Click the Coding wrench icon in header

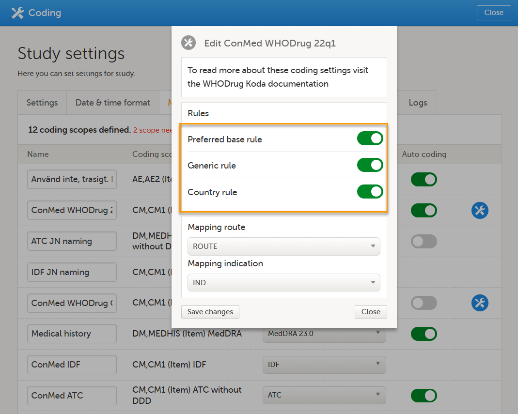coord(17,13)
